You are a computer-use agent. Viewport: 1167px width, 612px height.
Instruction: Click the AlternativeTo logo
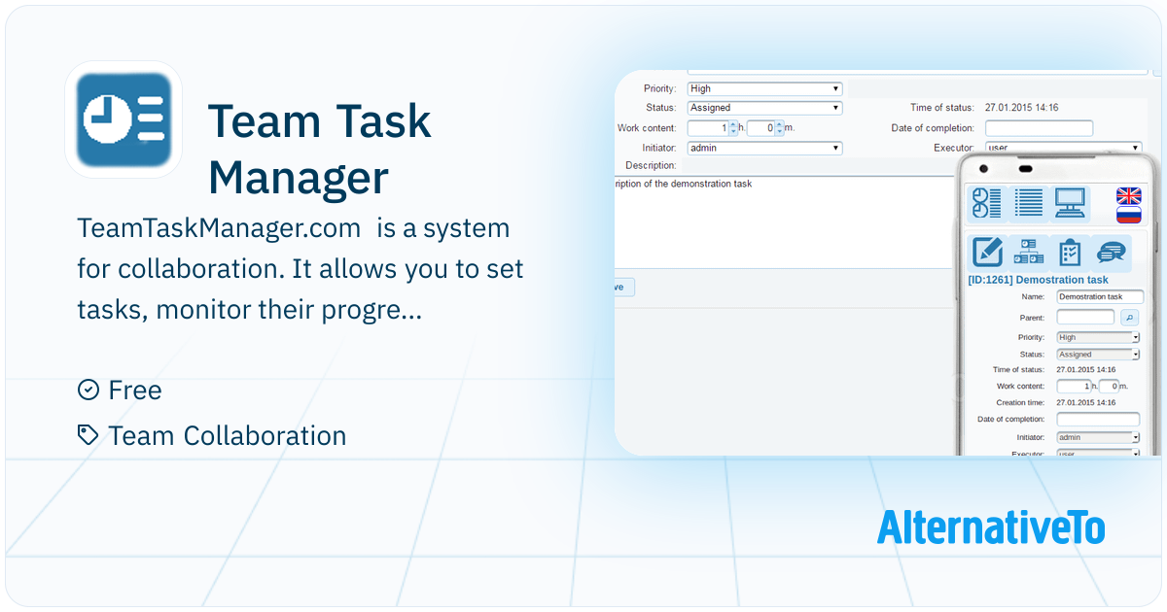tap(991, 527)
